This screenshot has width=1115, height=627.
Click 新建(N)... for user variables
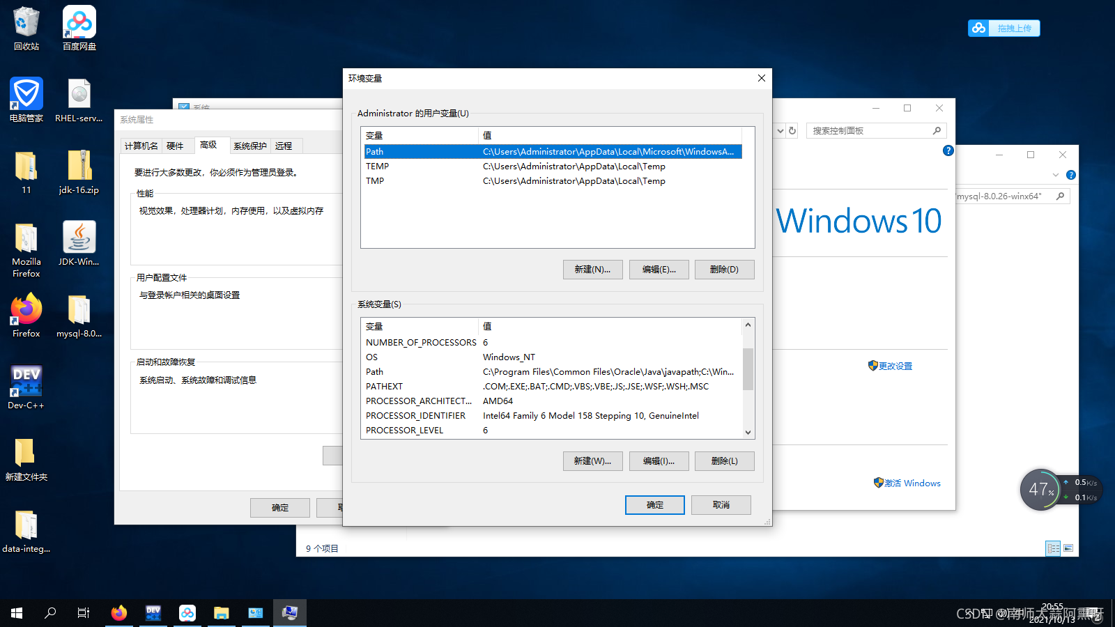point(592,270)
